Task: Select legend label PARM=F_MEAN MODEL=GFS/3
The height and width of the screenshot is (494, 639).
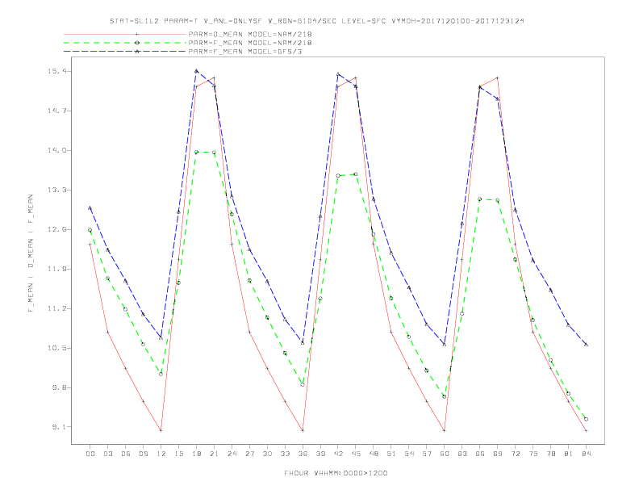Action: pyautogui.click(x=245, y=52)
